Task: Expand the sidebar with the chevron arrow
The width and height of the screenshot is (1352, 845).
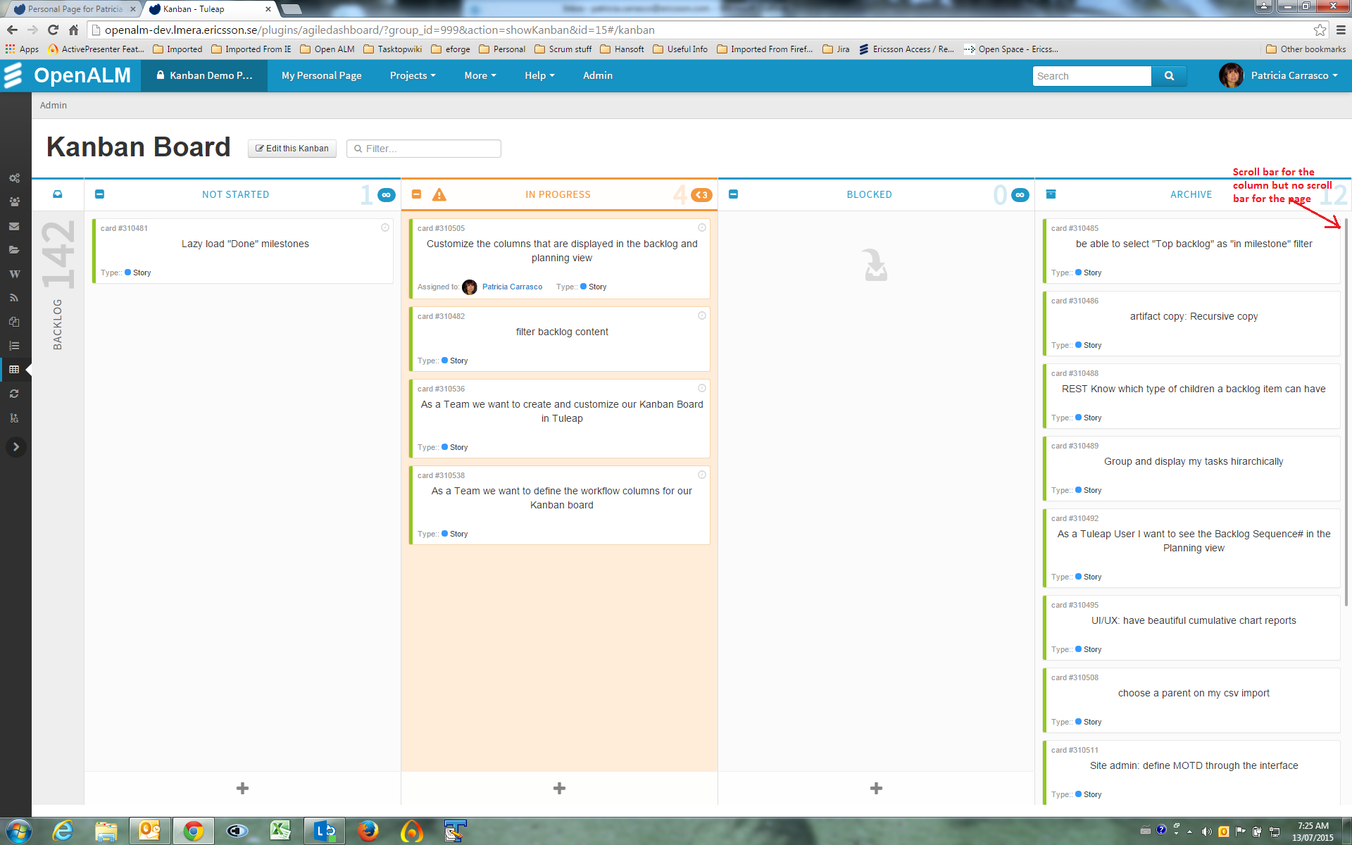Action: 15,447
